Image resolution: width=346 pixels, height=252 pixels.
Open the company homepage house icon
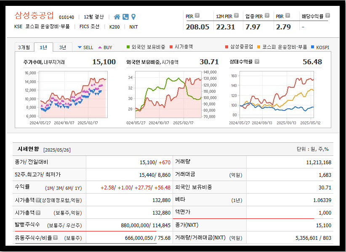(x=117, y=17)
